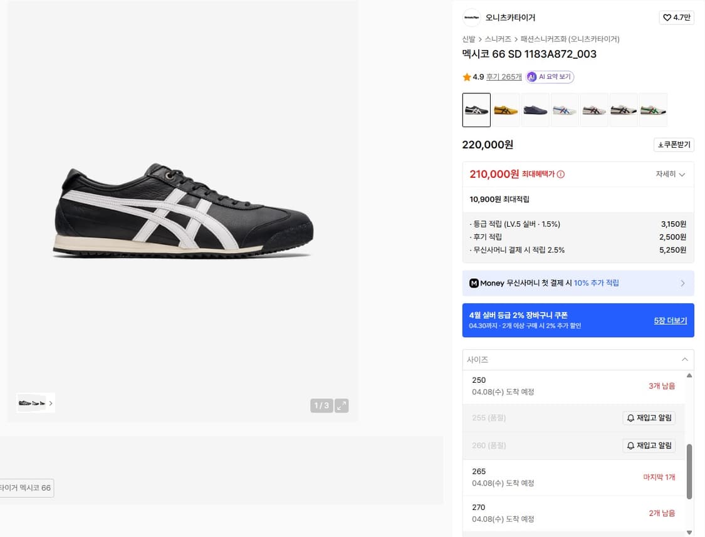705x537 pixels.
Task: Click the info icon beside 최대혜택가
Action: pos(561,174)
